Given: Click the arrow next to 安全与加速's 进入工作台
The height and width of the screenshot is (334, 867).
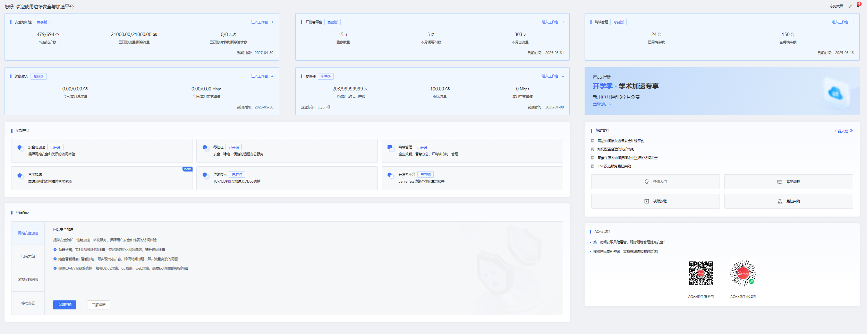Looking at the screenshot, I should pyautogui.click(x=272, y=22).
